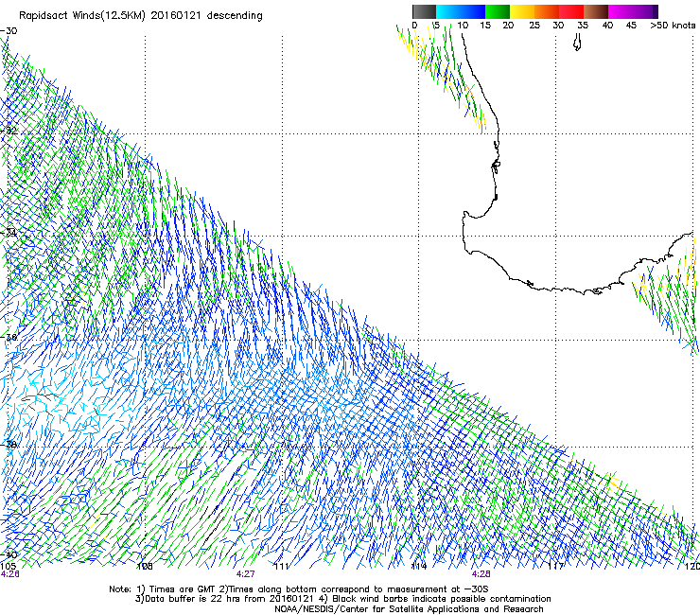Click the dark purple 45–50 knots swatch
Viewport: 700px width, 615px height.
coord(645,11)
